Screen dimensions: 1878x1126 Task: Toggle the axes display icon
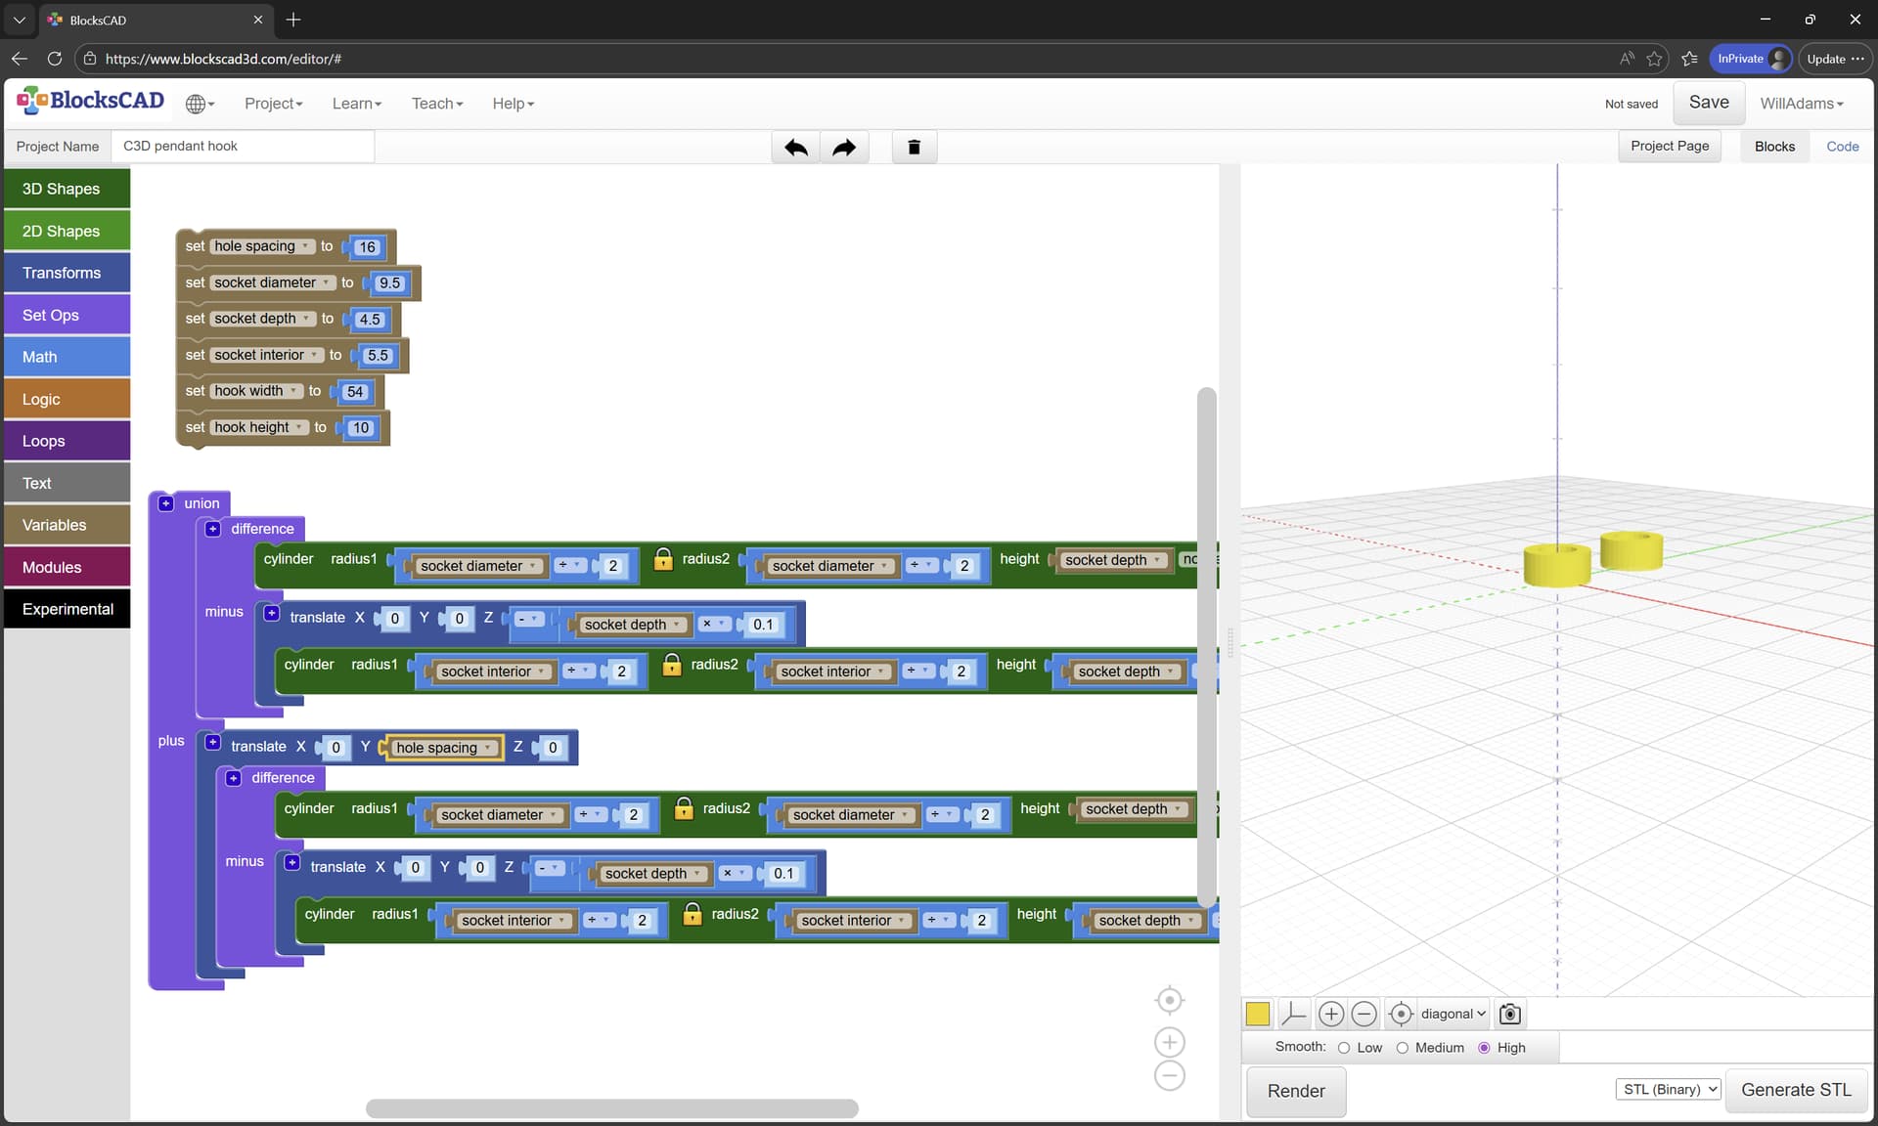pos(1293,1014)
